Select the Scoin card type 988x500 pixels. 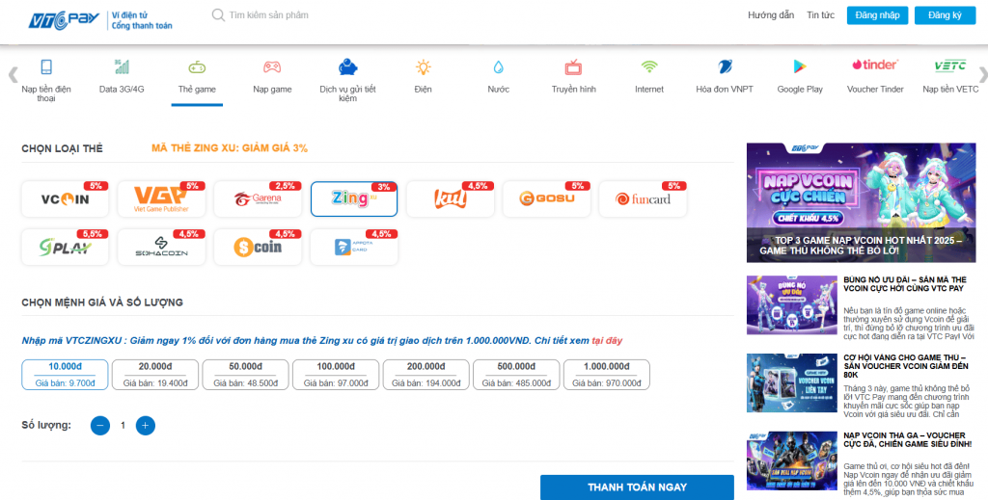(x=258, y=248)
